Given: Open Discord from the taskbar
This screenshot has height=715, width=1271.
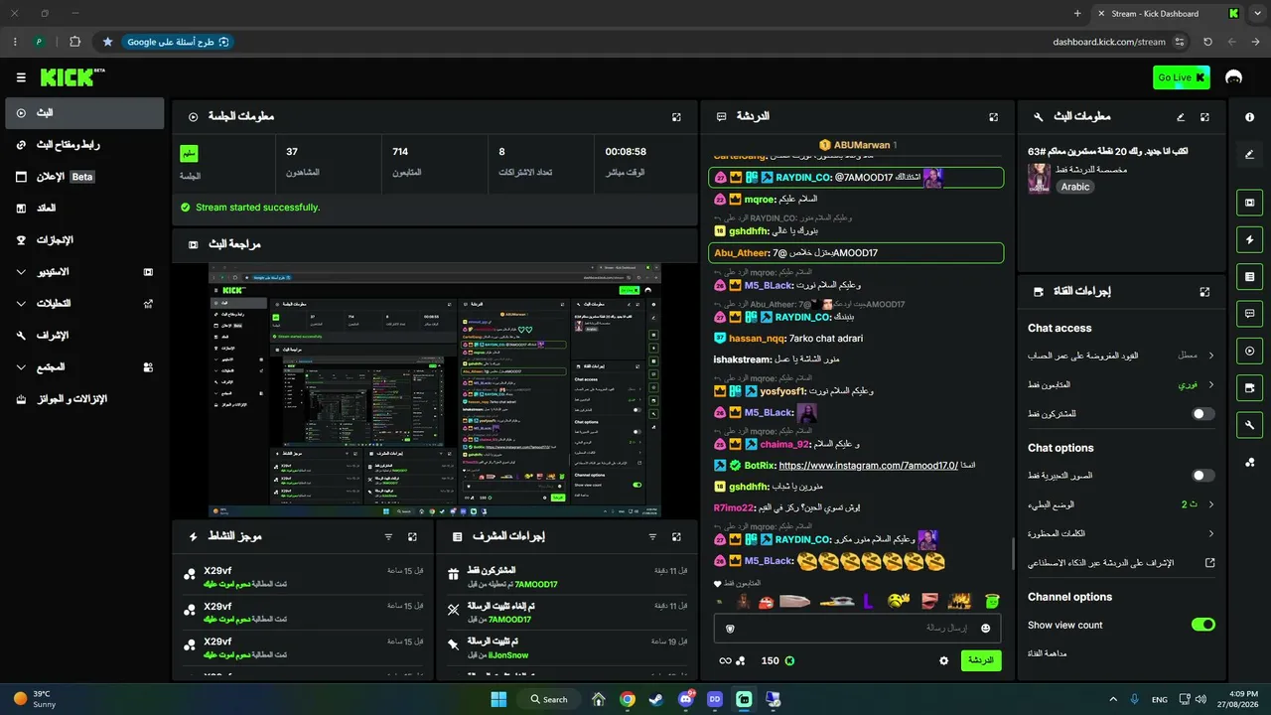Looking at the screenshot, I should point(685,699).
